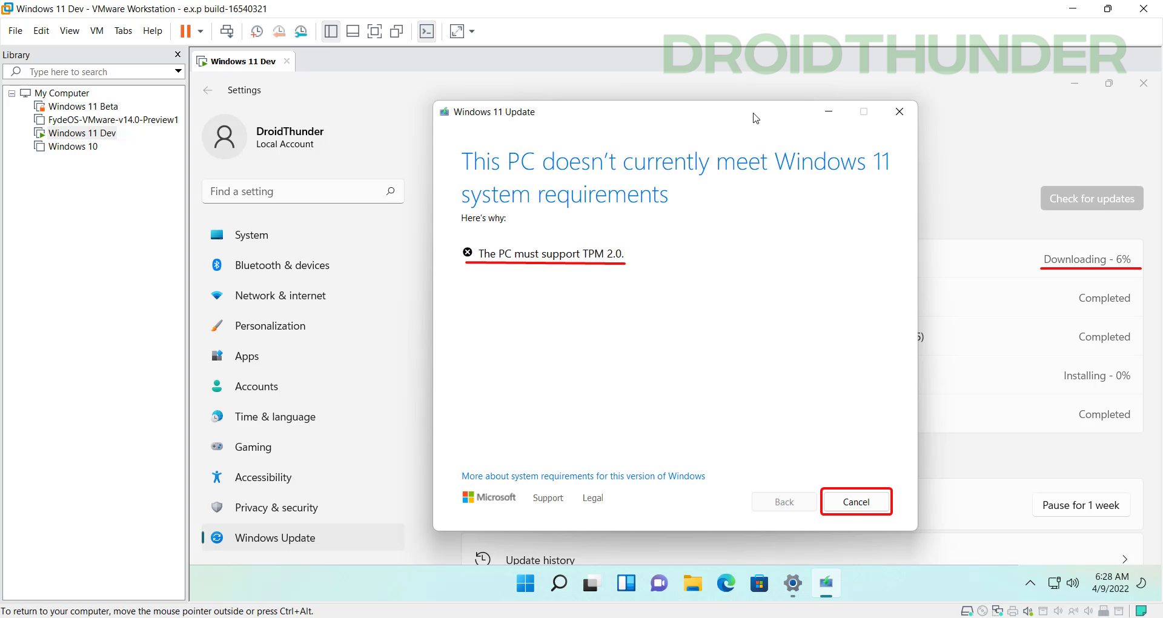
Task: Open Microsoft Edge from the taskbar
Action: coord(726,583)
